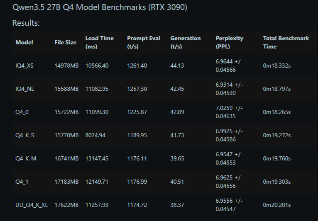Select the 'IQ4_XS' model cell
Image resolution: width=318 pixels, height=221 pixels.
click(24, 66)
